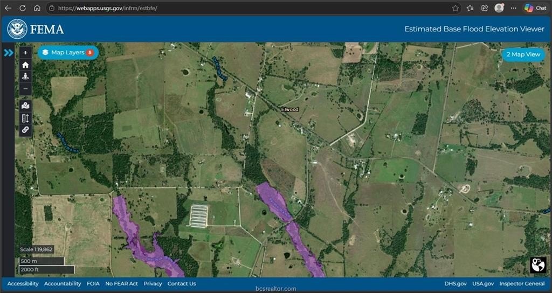Viewport: 552px width, 293px height.
Task: Open the basemap selection tool
Action: (25, 106)
